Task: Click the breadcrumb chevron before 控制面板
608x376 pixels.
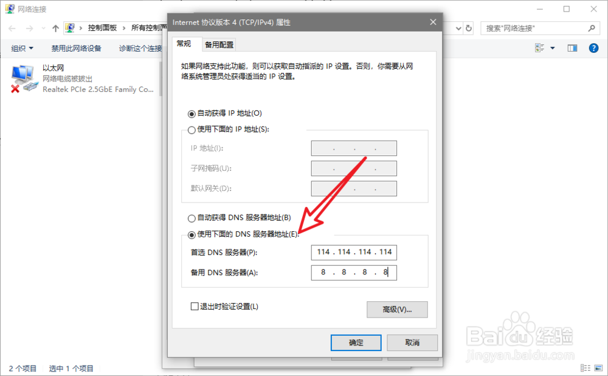Action: 81,28
